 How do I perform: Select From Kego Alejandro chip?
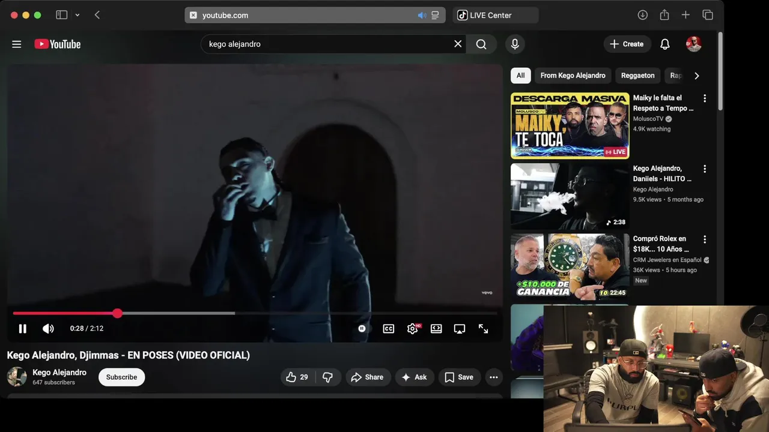[573, 76]
